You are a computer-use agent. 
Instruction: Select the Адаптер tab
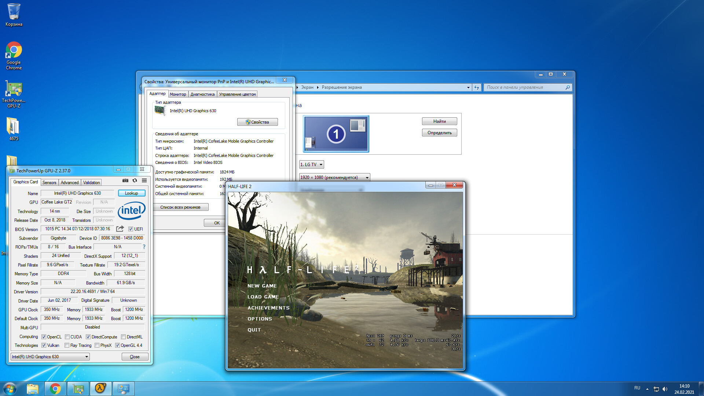click(157, 93)
